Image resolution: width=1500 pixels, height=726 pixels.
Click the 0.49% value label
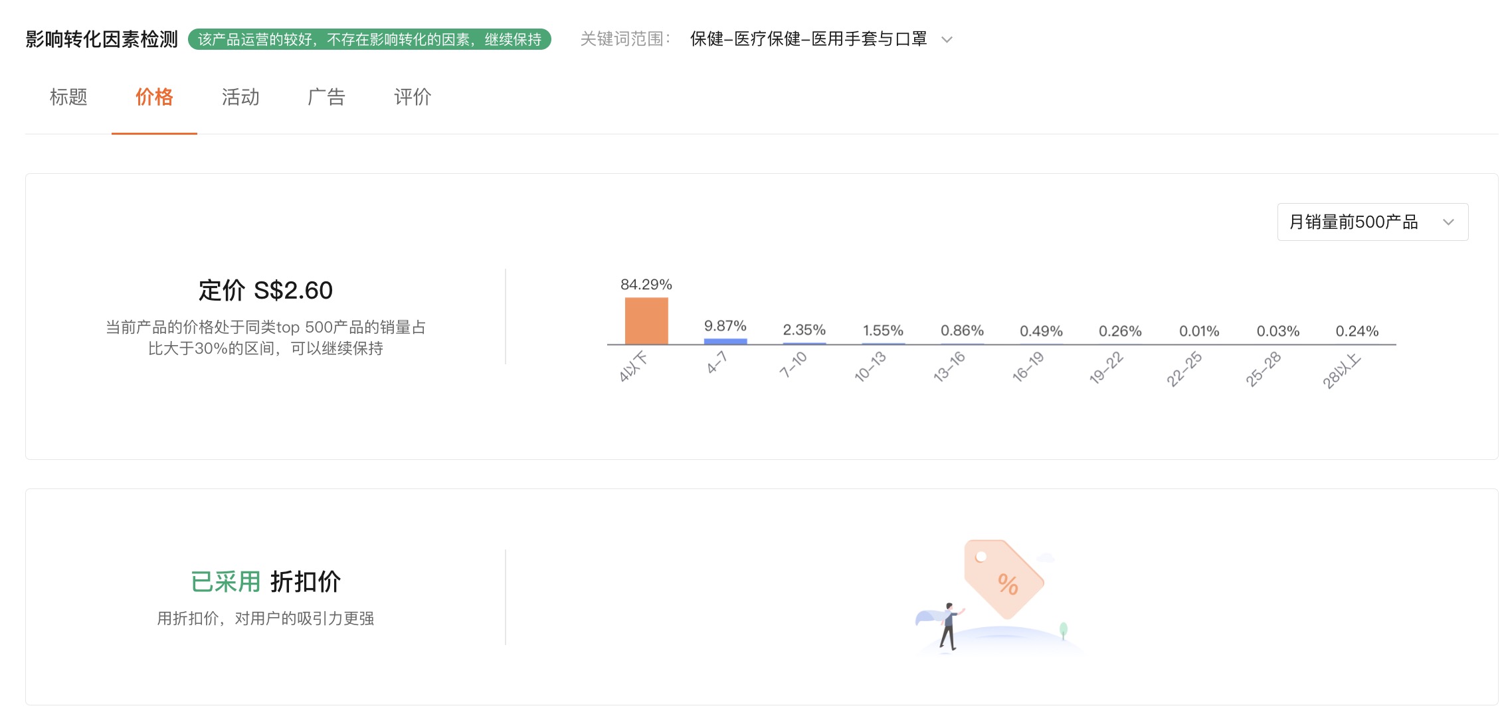[1041, 331]
